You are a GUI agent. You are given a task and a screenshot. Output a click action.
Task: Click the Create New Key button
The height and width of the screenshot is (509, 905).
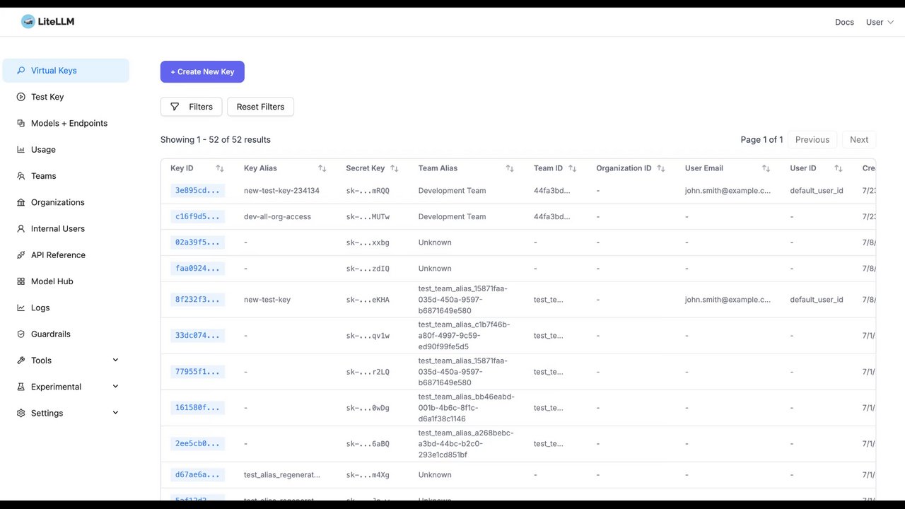[202, 71]
